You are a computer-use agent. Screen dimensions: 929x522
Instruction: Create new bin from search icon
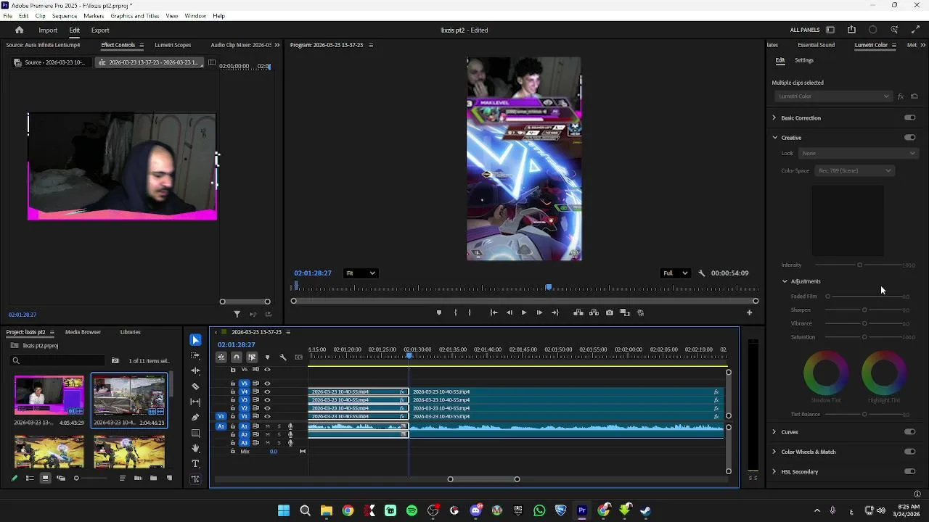pos(115,360)
